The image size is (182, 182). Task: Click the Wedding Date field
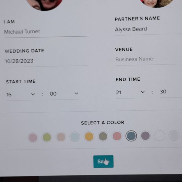tap(46, 61)
